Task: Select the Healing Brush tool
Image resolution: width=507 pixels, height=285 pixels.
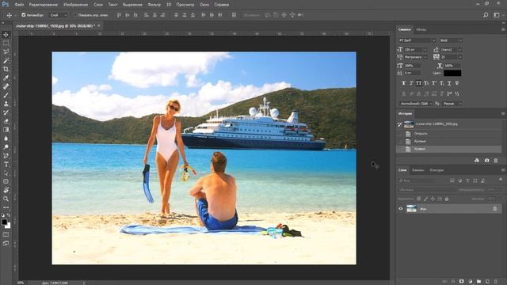Action: click(6, 86)
